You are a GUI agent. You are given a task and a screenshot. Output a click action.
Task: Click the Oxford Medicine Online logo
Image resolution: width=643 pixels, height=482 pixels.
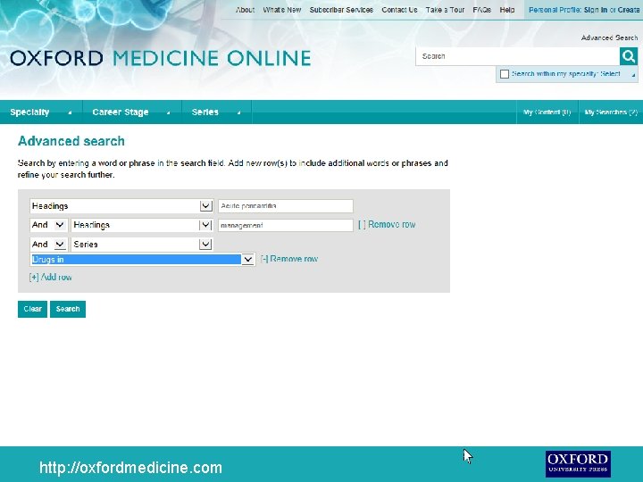[x=161, y=58]
